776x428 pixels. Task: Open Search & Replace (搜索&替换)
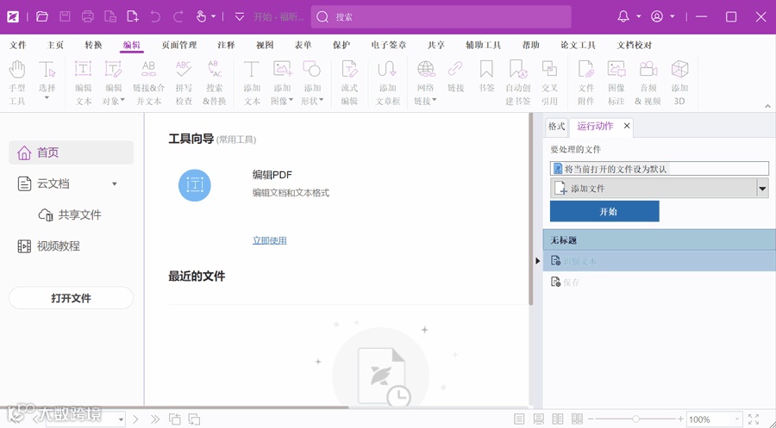pos(215,83)
